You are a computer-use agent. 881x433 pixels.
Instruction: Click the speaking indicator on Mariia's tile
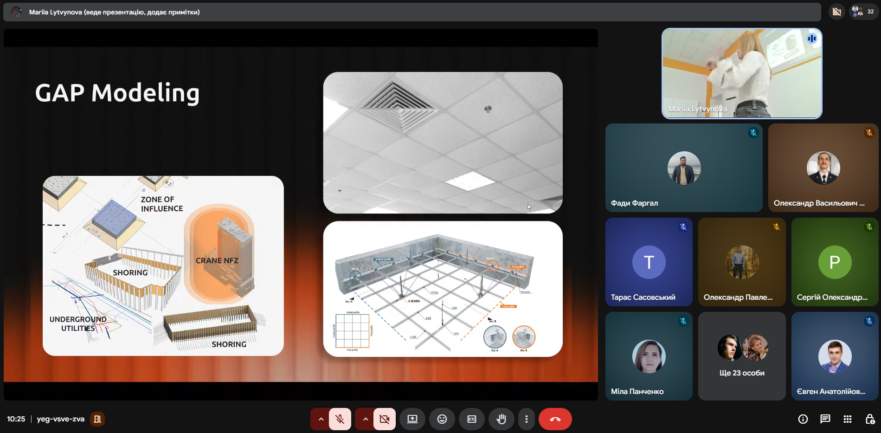(812, 39)
